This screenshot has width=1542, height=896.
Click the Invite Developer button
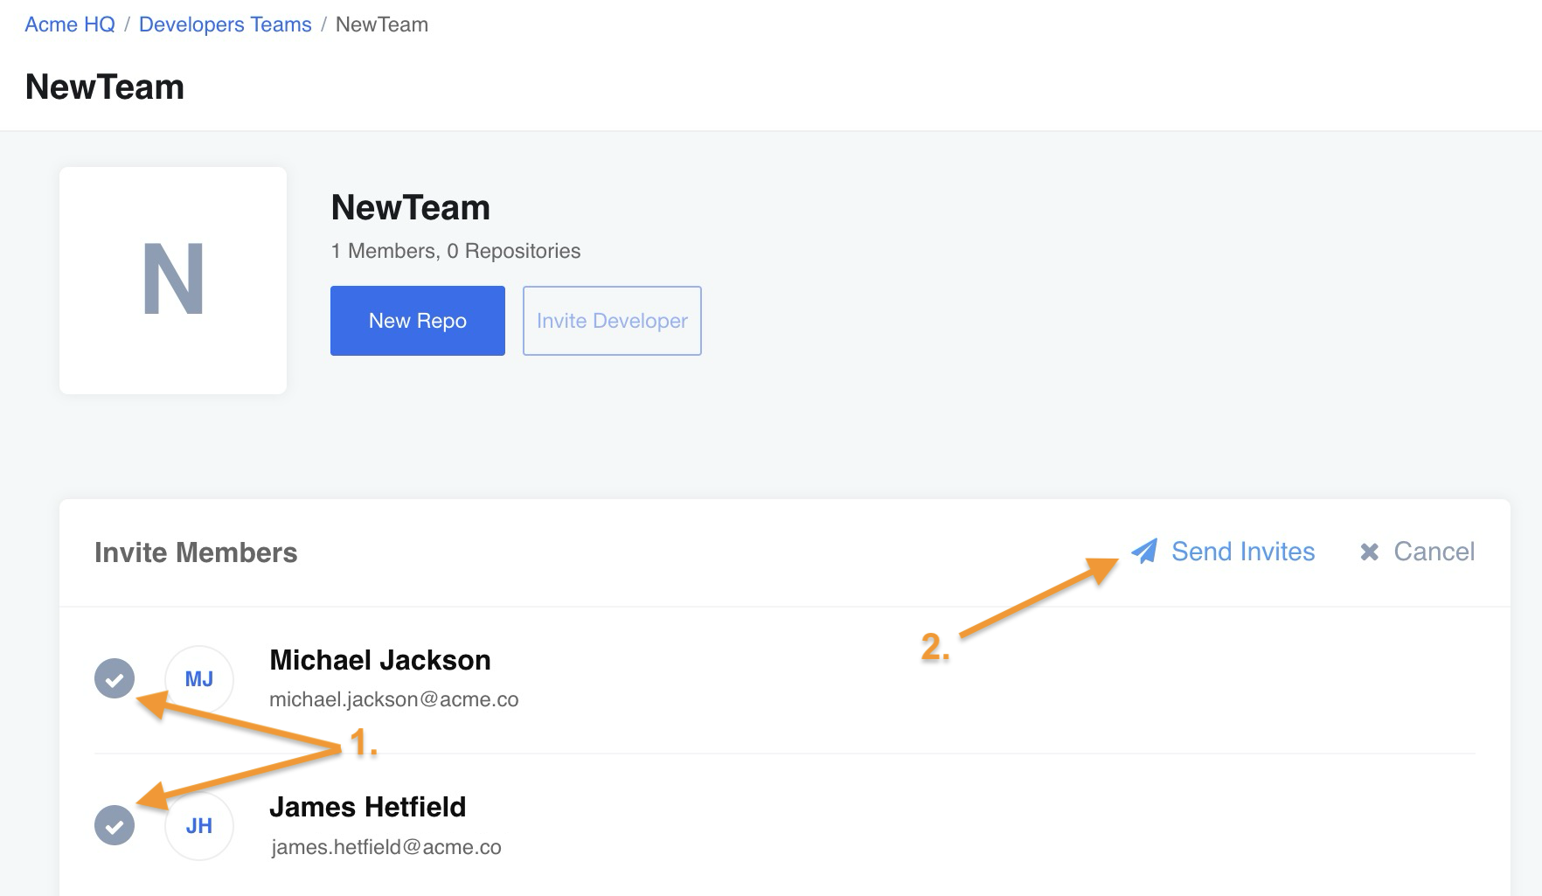[612, 321]
